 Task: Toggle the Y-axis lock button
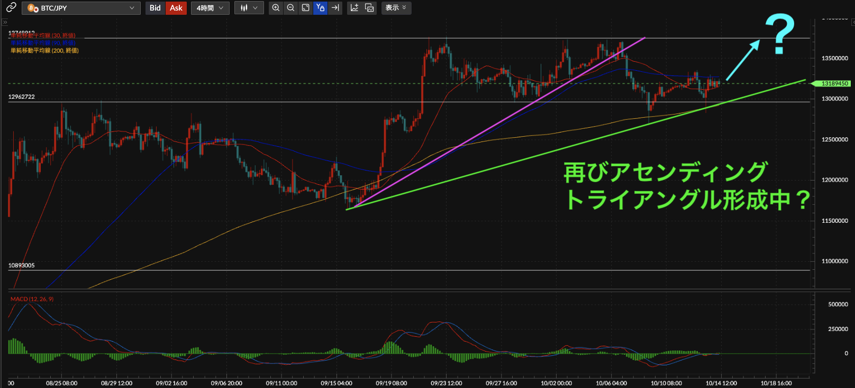click(x=320, y=8)
